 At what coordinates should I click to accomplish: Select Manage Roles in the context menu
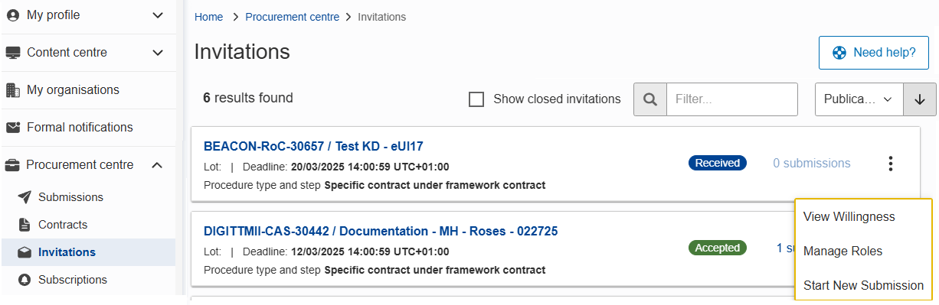pyautogui.click(x=842, y=251)
